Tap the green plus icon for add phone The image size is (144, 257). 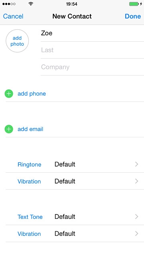click(x=9, y=94)
